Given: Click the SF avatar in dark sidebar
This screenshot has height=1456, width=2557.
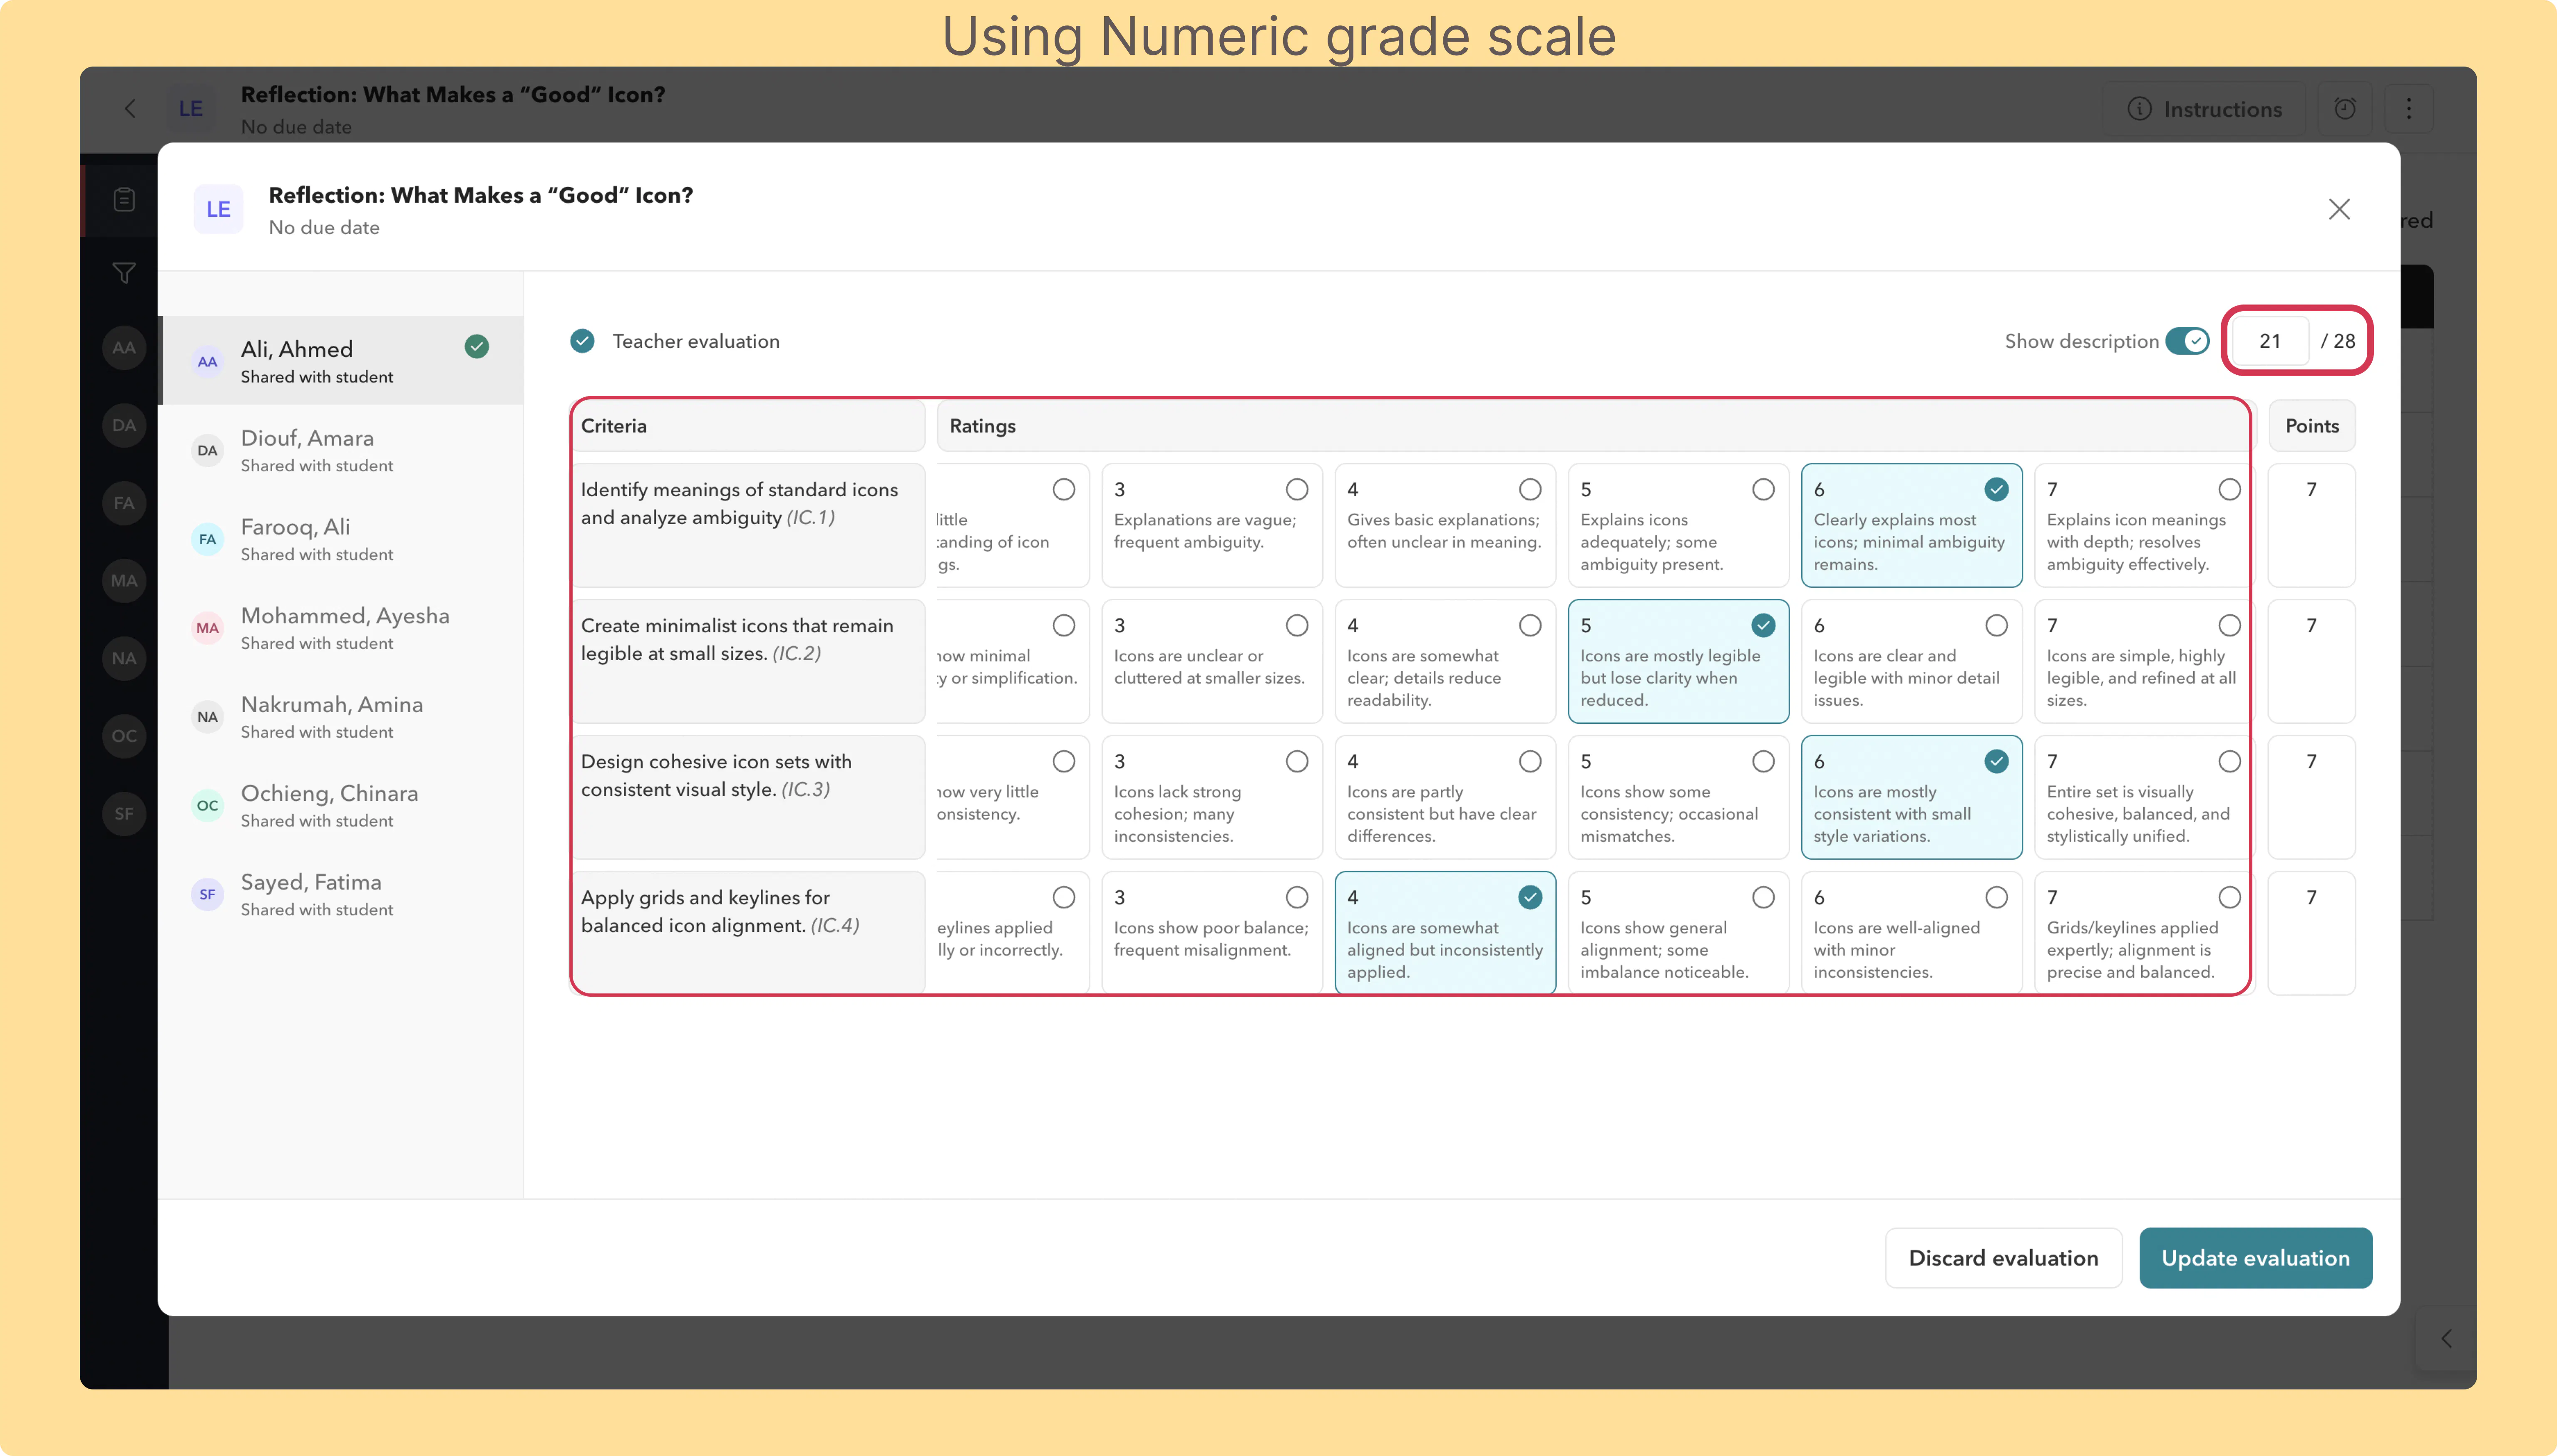Looking at the screenshot, I should [124, 814].
